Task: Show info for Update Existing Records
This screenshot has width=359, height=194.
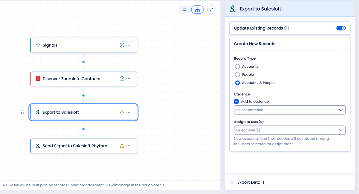Action: (287, 28)
